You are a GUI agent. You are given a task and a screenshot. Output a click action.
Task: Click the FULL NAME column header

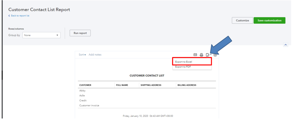[122, 85]
